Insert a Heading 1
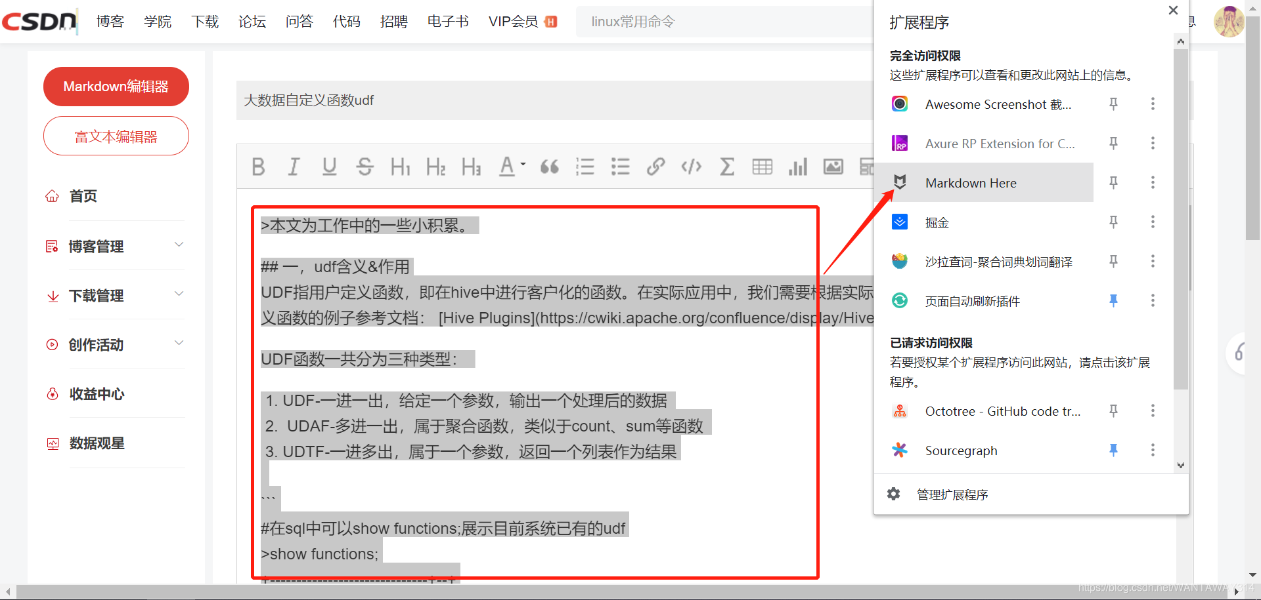1261x600 pixels. click(x=400, y=167)
